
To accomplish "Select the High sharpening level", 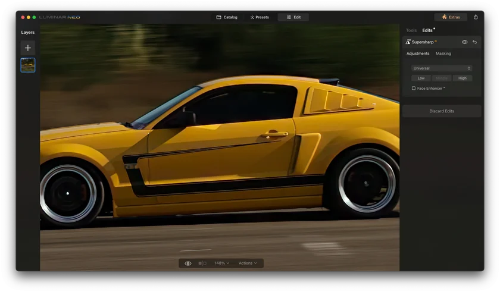I will pyautogui.click(x=462, y=79).
